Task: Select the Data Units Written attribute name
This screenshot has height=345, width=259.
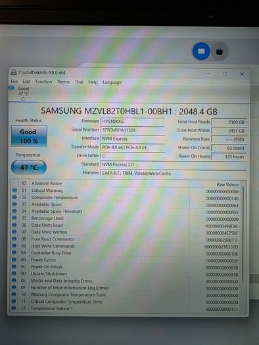Action: pos(49,232)
